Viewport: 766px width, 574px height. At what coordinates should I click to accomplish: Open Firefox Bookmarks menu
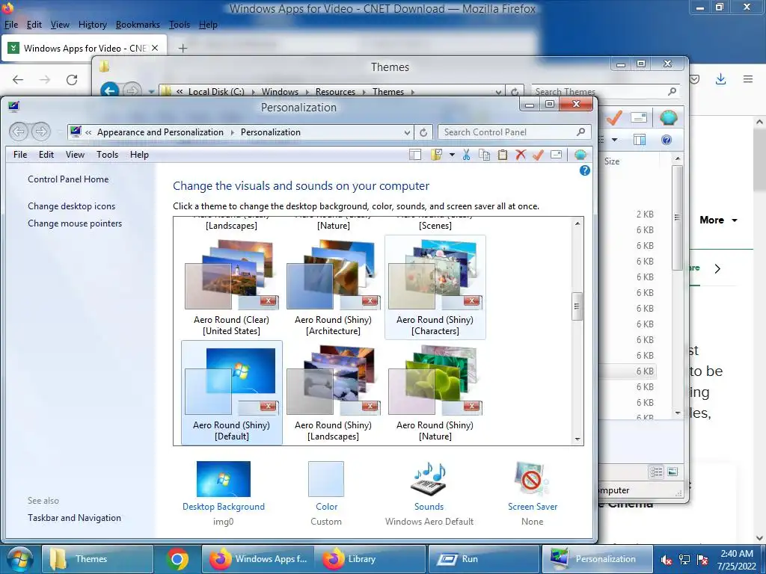click(138, 25)
